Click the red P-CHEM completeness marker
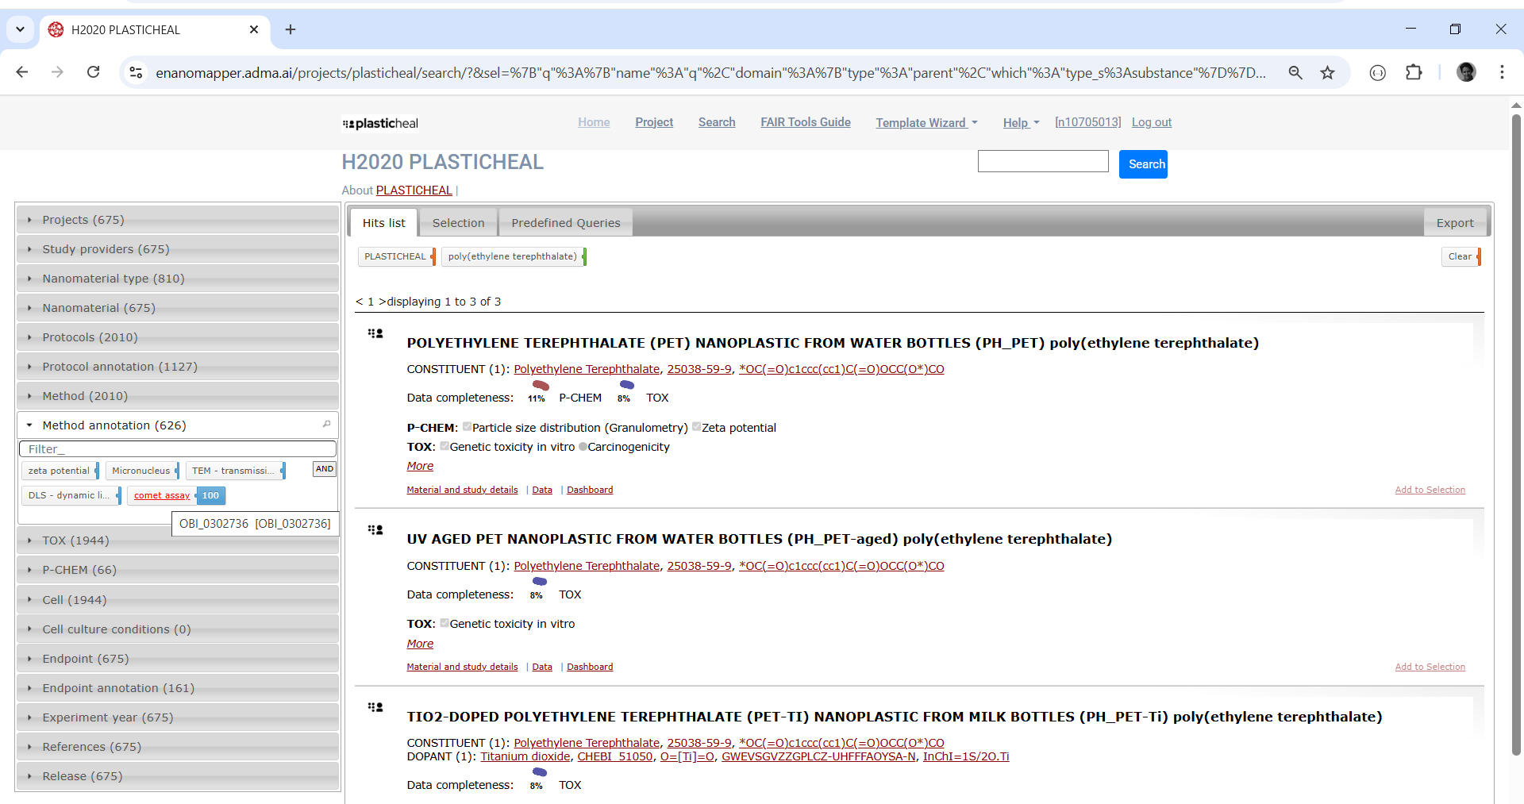 pyautogui.click(x=541, y=386)
